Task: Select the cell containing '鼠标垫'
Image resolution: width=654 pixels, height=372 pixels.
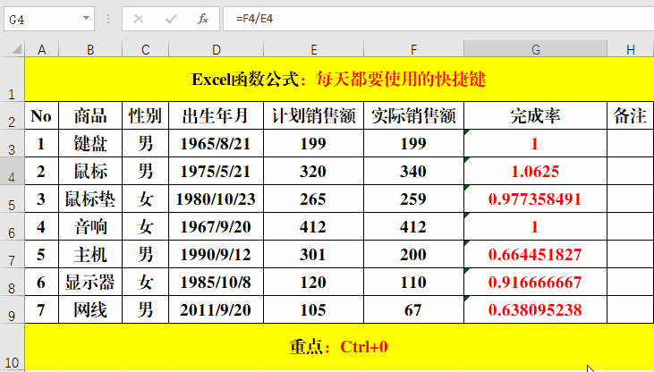Action: (x=90, y=199)
